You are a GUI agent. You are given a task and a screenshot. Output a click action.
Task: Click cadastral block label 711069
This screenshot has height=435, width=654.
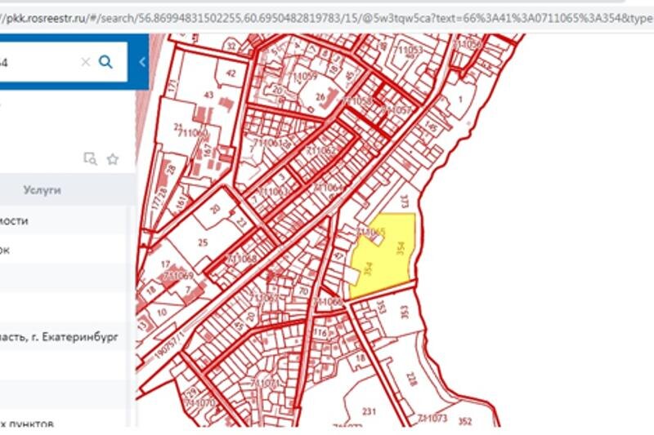click(x=178, y=275)
